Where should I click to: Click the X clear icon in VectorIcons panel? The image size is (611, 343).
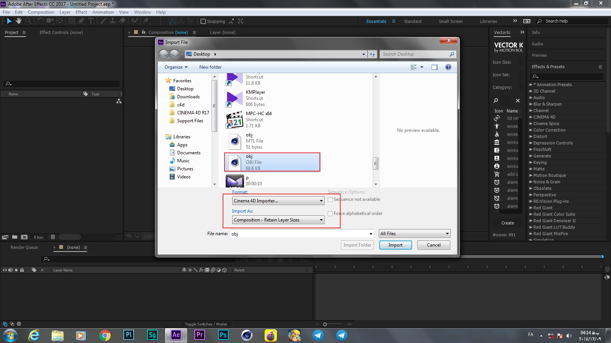(x=517, y=101)
